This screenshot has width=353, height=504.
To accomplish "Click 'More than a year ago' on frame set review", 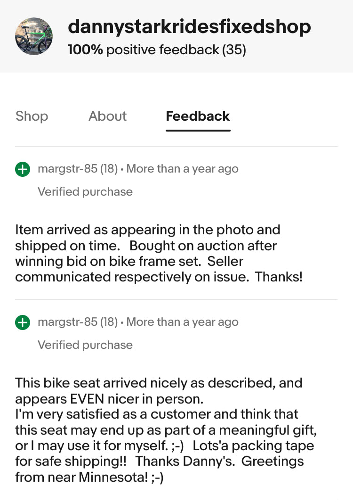I will pos(183,169).
